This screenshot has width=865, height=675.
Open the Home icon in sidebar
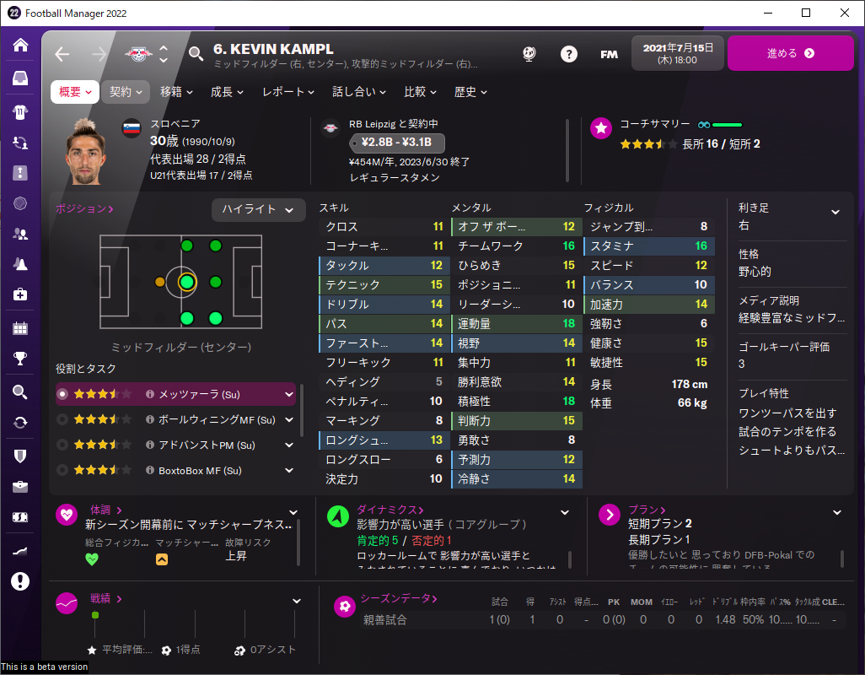20,45
